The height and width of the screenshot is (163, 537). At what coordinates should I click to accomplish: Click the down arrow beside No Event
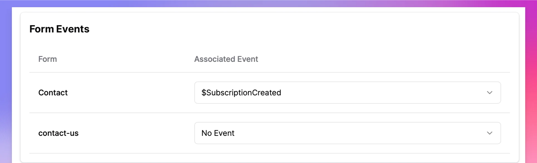click(x=489, y=133)
